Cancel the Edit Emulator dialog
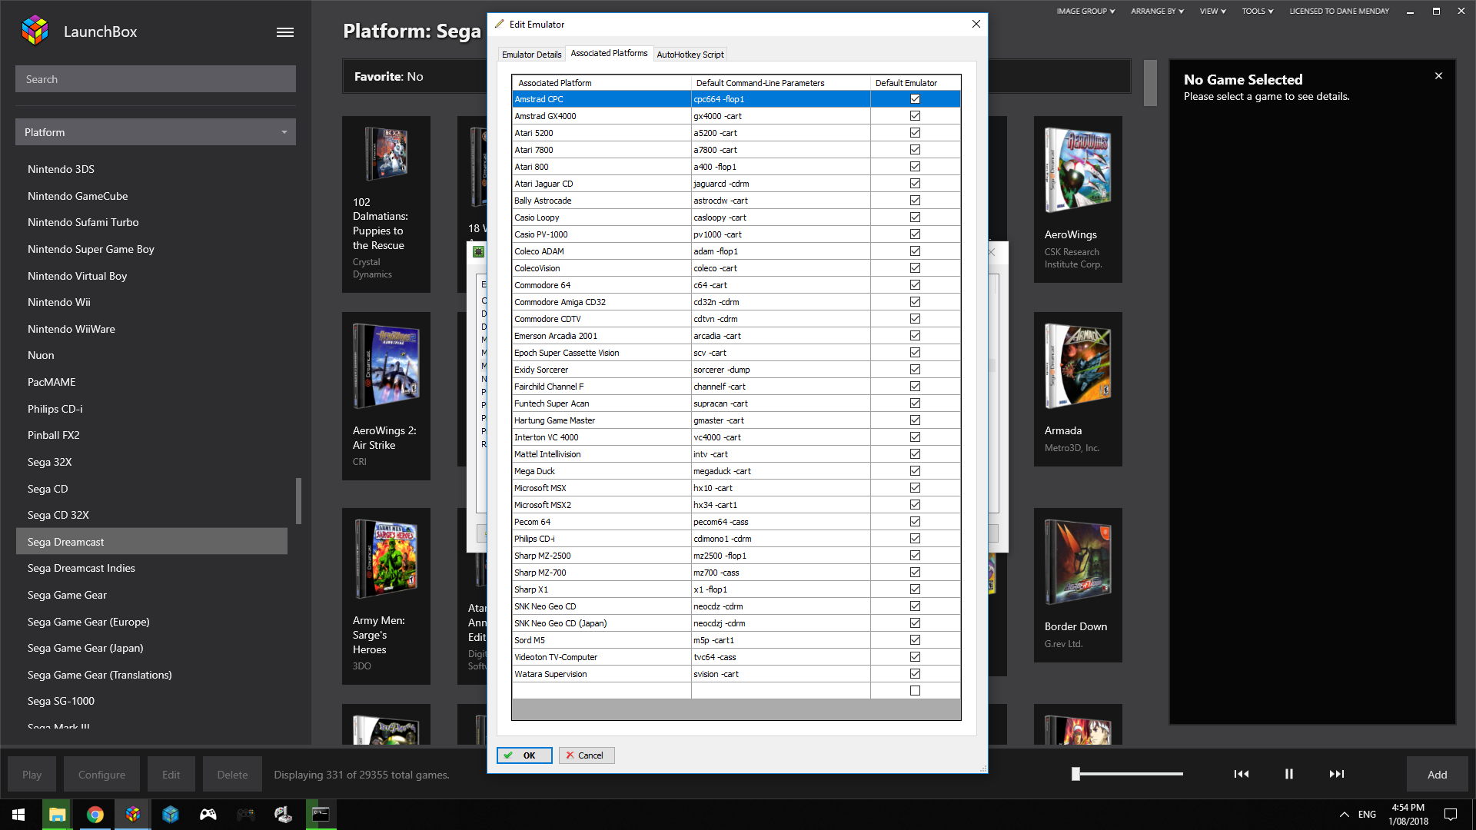 click(x=587, y=755)
